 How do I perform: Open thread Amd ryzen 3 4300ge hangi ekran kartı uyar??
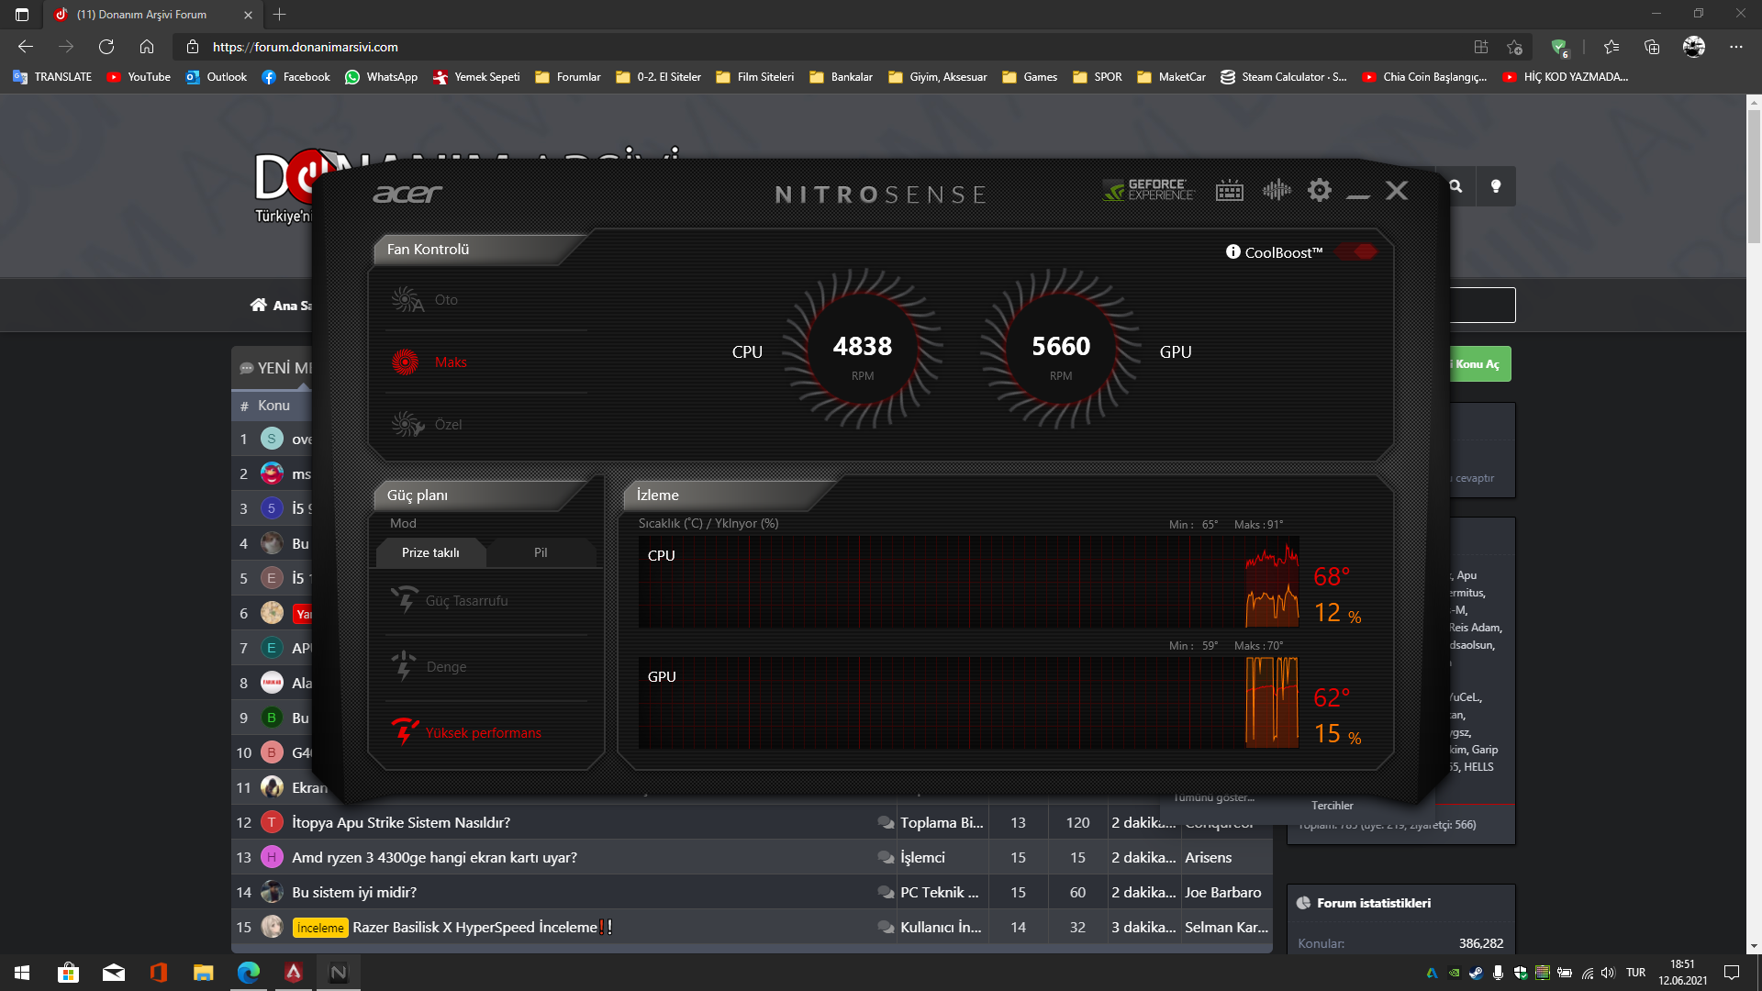coord(434,857)
